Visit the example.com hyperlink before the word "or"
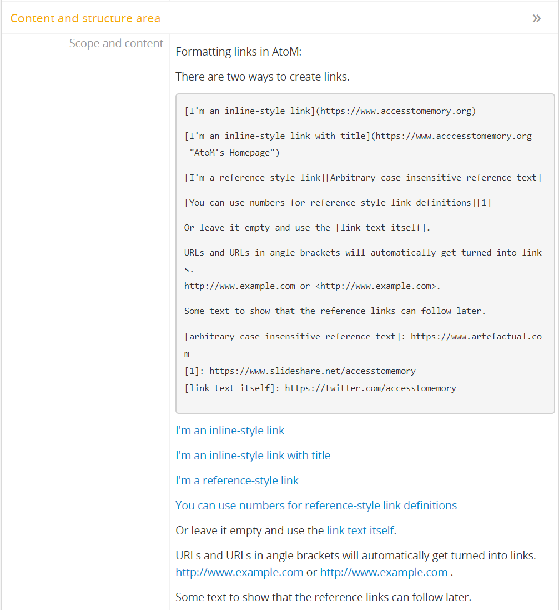The width and height of the screenshot is (559, 610). tap(239, 572)
